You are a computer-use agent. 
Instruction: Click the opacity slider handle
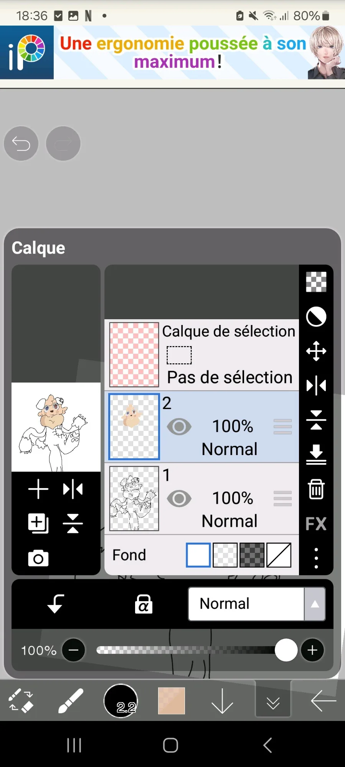click(x=286, y=650)
